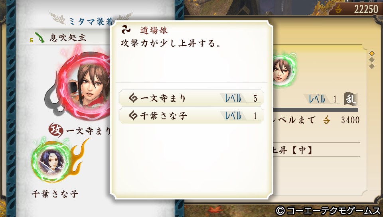Select the 千葉さな子 list row

[191, 116]
